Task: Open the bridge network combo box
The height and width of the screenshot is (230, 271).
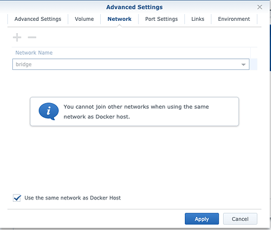Action: [x=131, y=64]
